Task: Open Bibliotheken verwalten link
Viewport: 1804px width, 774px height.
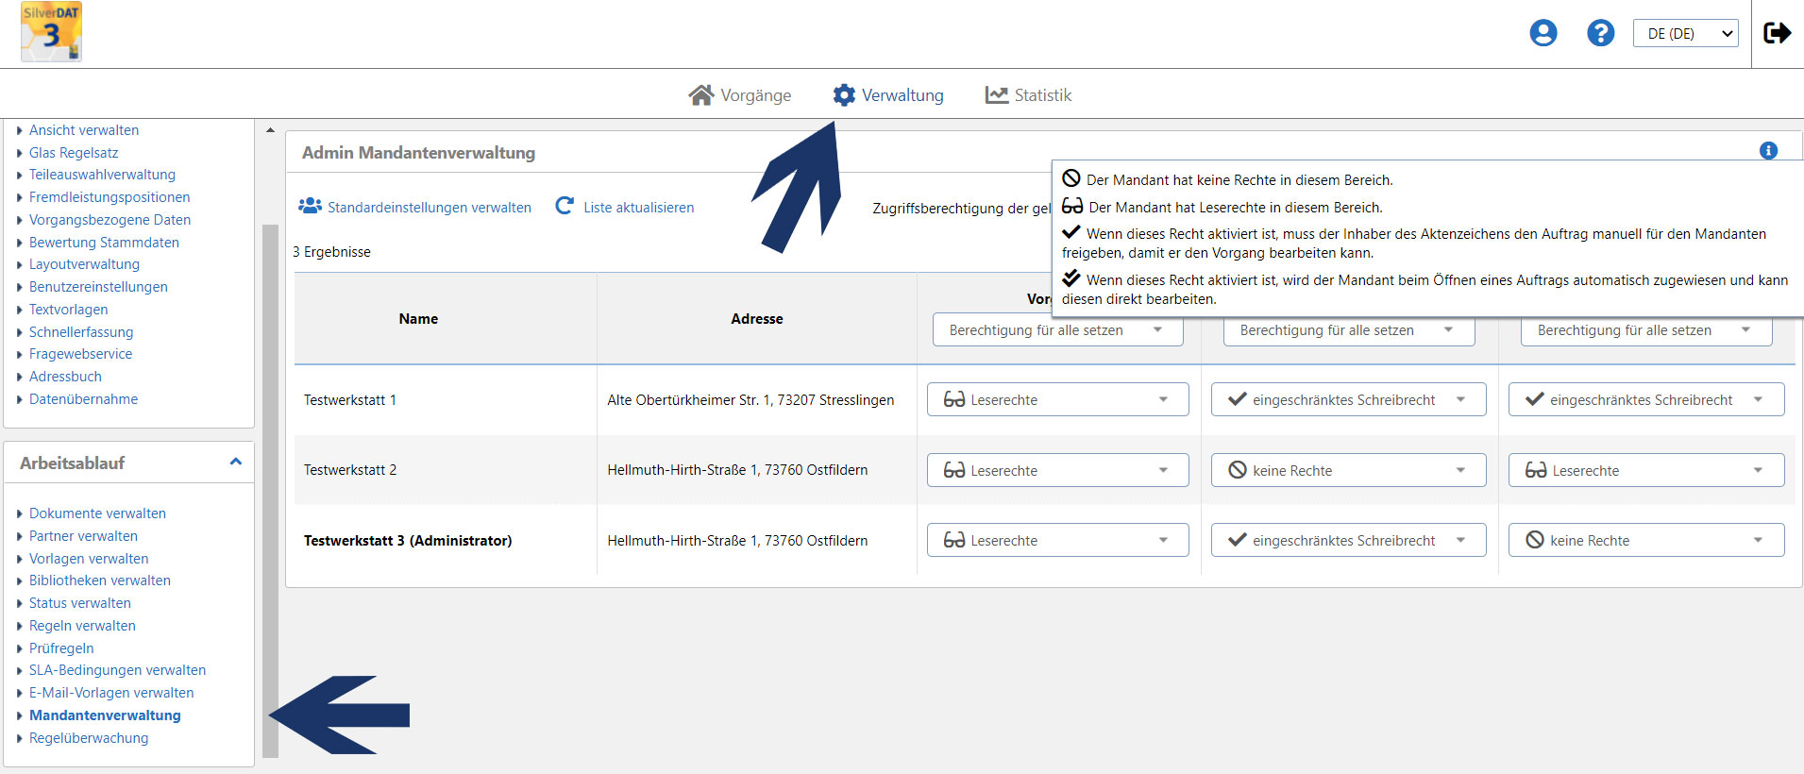Action: 100,580
